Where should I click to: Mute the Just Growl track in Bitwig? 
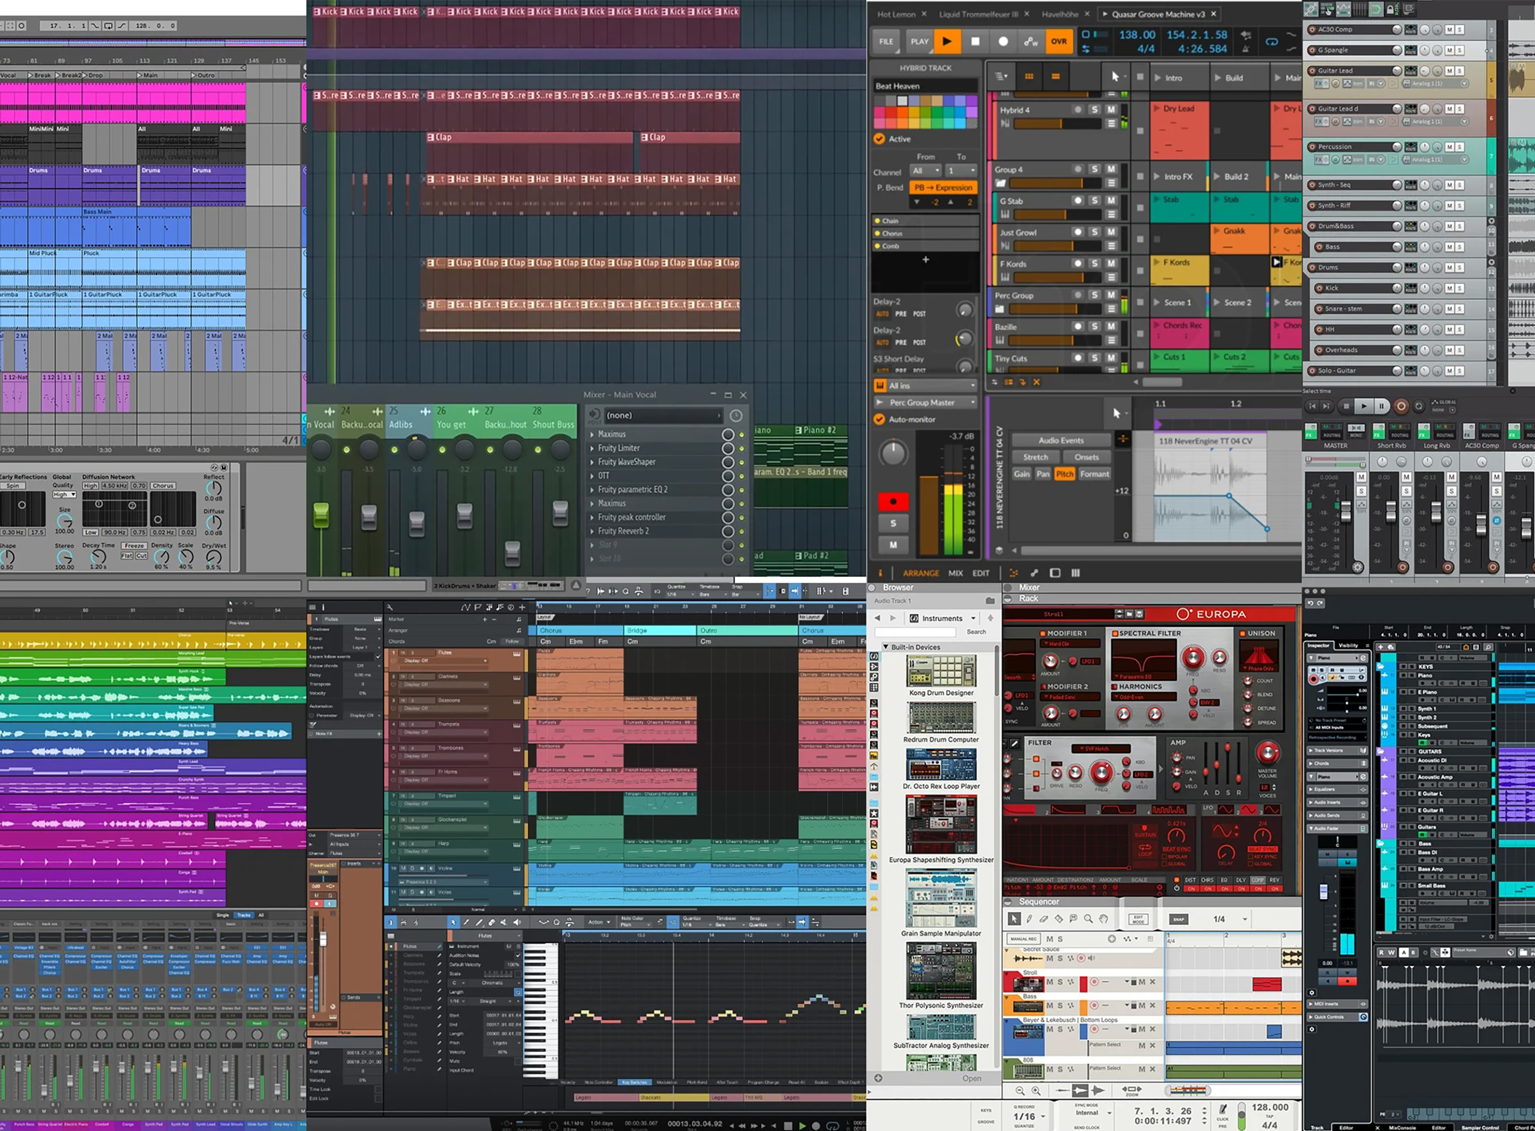pos(1111,232)
